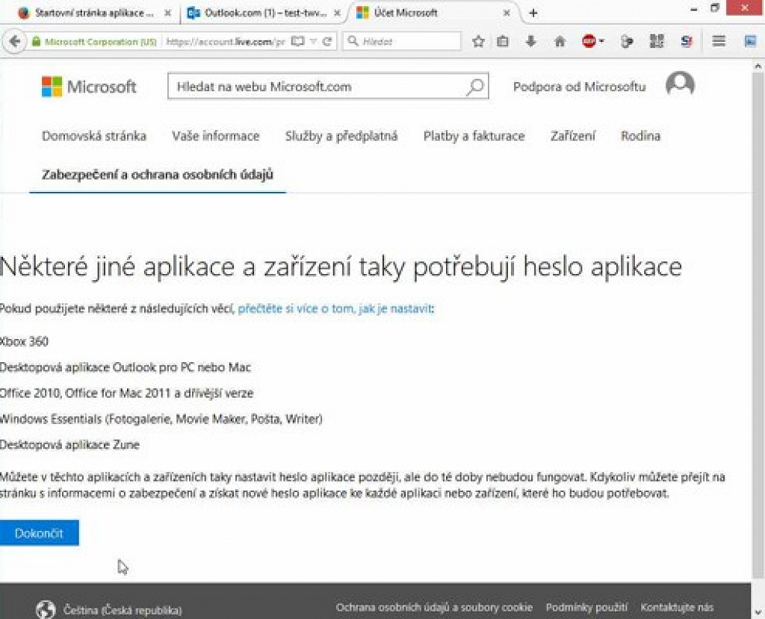Click the red S extension icon
Viewport: 765px width, 619px height.
point(687,42)
